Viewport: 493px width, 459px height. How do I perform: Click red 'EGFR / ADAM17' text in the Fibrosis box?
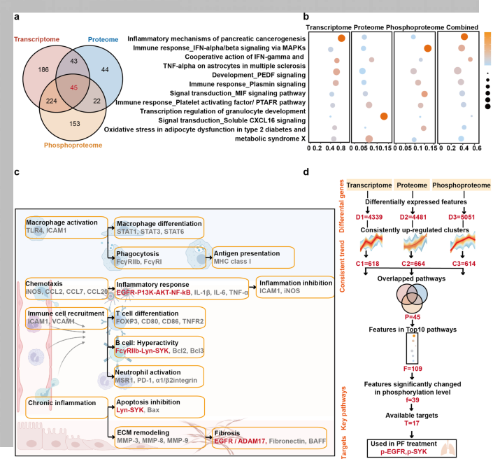point(241,441)
